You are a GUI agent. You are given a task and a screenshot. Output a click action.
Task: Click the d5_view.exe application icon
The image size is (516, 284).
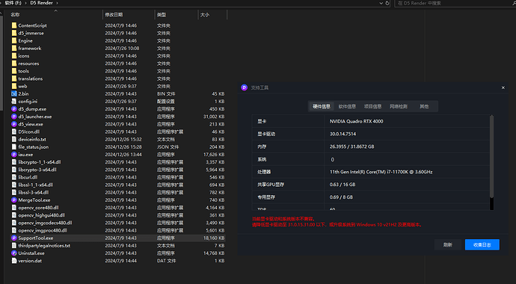coord(13,124)
